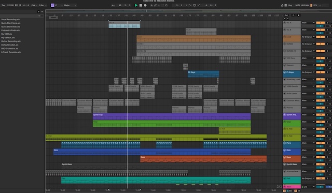The image size is (332, 193).
Task: Enable the Key map mode button
Action: pos(290,5)
